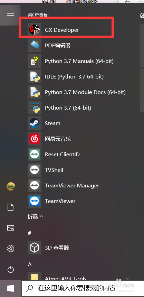The width and height of the screenshot is (144, 297).
Task: Open the Pictures sidebar icon
Action: (x=11, y=228)
